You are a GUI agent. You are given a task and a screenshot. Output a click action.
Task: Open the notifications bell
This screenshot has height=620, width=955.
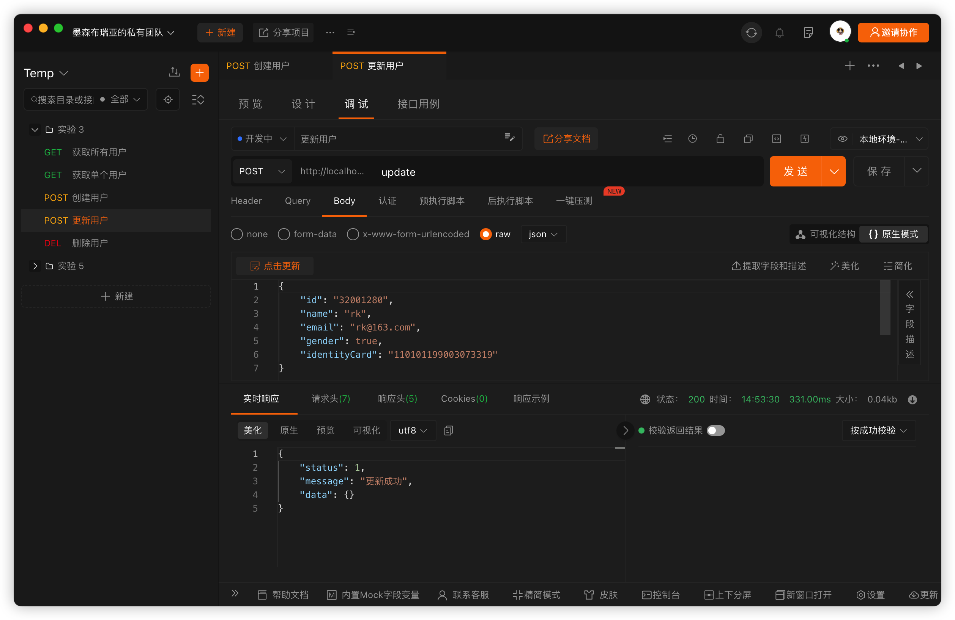point(779,33)
